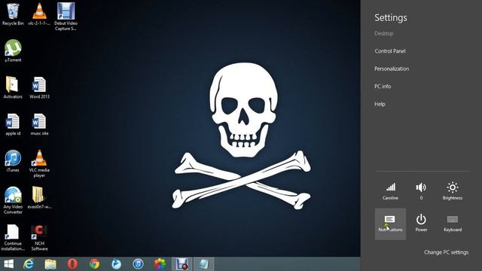Open the Brightness slider control

[453, 191]
